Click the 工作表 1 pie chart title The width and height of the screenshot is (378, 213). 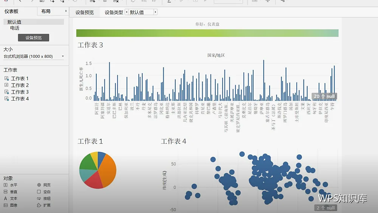(90, 141)
